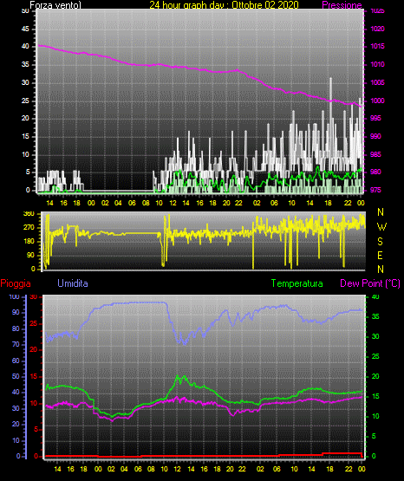Click the N compass letter at top

(381, 212)
